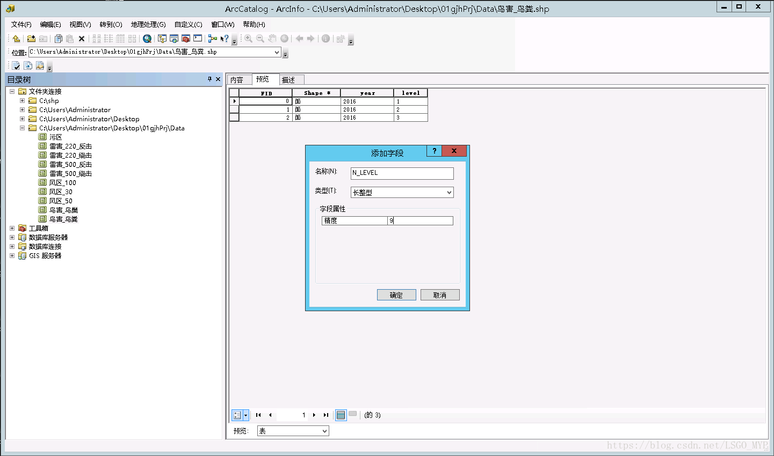Open Table Options dropdown arrow
Screen dimensions: 774x456
[x=246, y=415]
